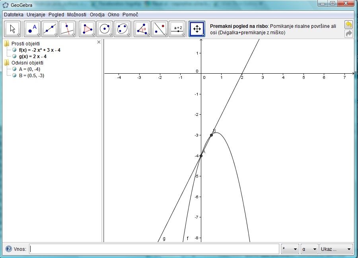Click the Vnos input field

[154, 249]
